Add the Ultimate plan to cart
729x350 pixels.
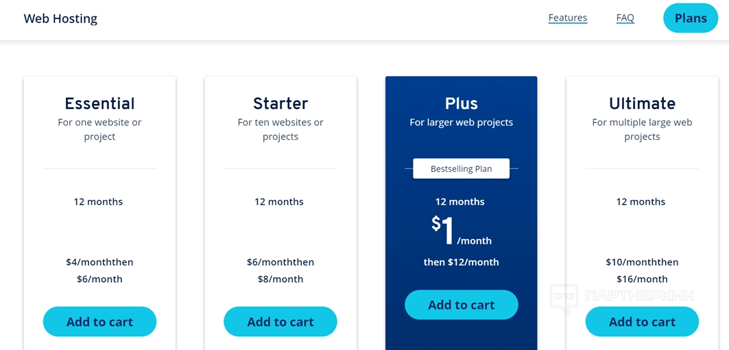coord(642,322)
